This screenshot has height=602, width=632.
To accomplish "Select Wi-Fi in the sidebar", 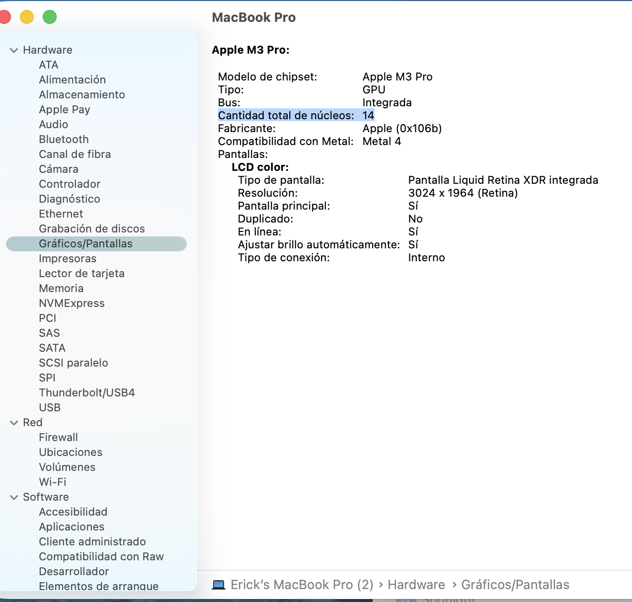I will [53, 482].
